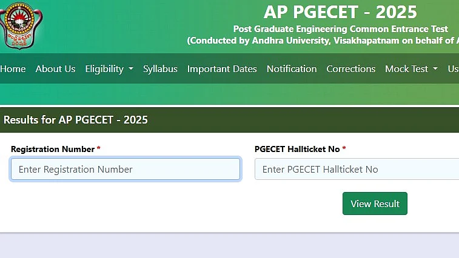Select Corrections in navigation bar

[350, 69]
